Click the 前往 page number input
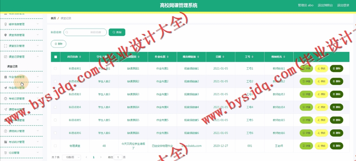The width and height of the screenshot is (356, 161). coord(118,157)
